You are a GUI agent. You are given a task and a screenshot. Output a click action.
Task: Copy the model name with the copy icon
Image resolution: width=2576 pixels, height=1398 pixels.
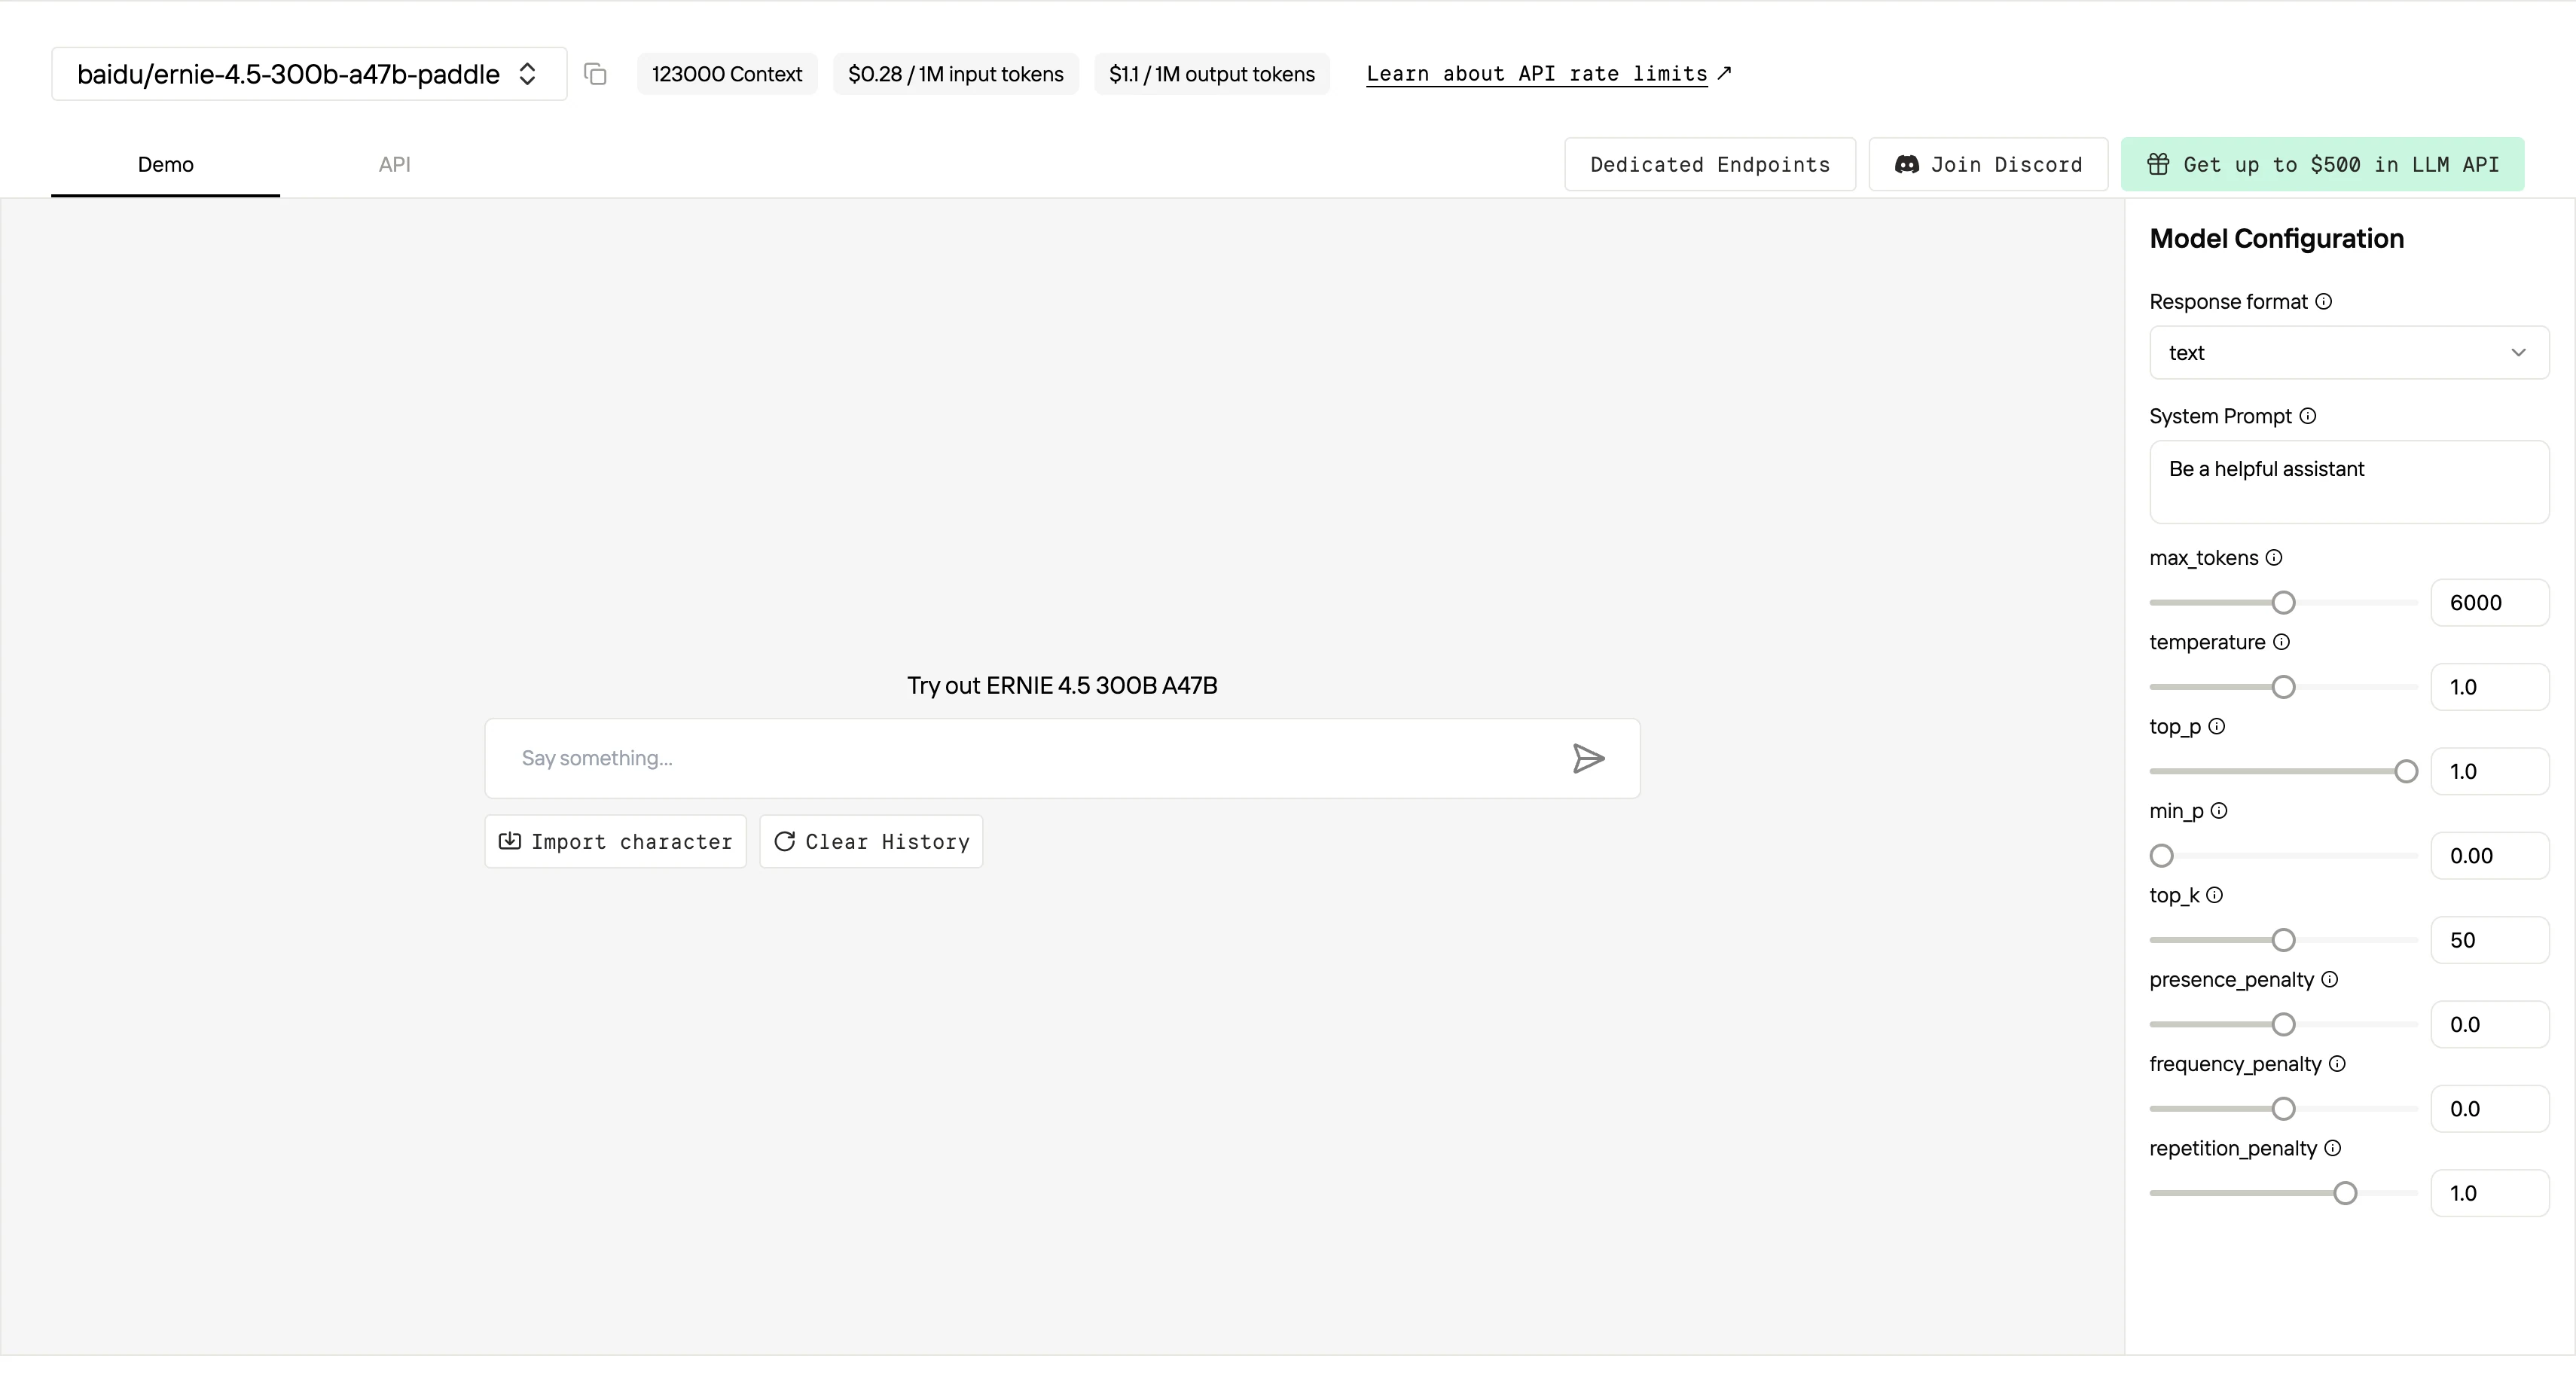pyautogui.click(x=595, y=74)
